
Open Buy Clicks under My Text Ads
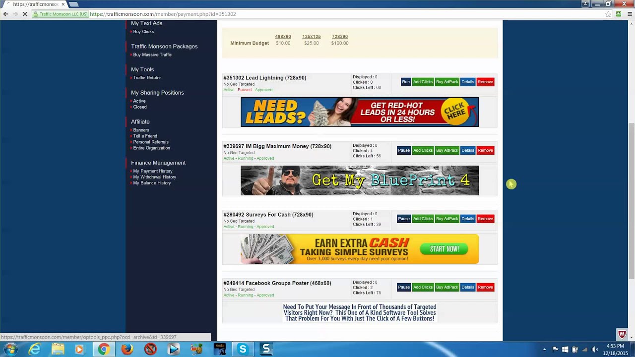coord(143,32)
